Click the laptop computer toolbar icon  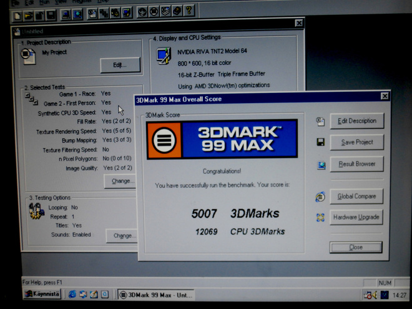coord(66,14)
